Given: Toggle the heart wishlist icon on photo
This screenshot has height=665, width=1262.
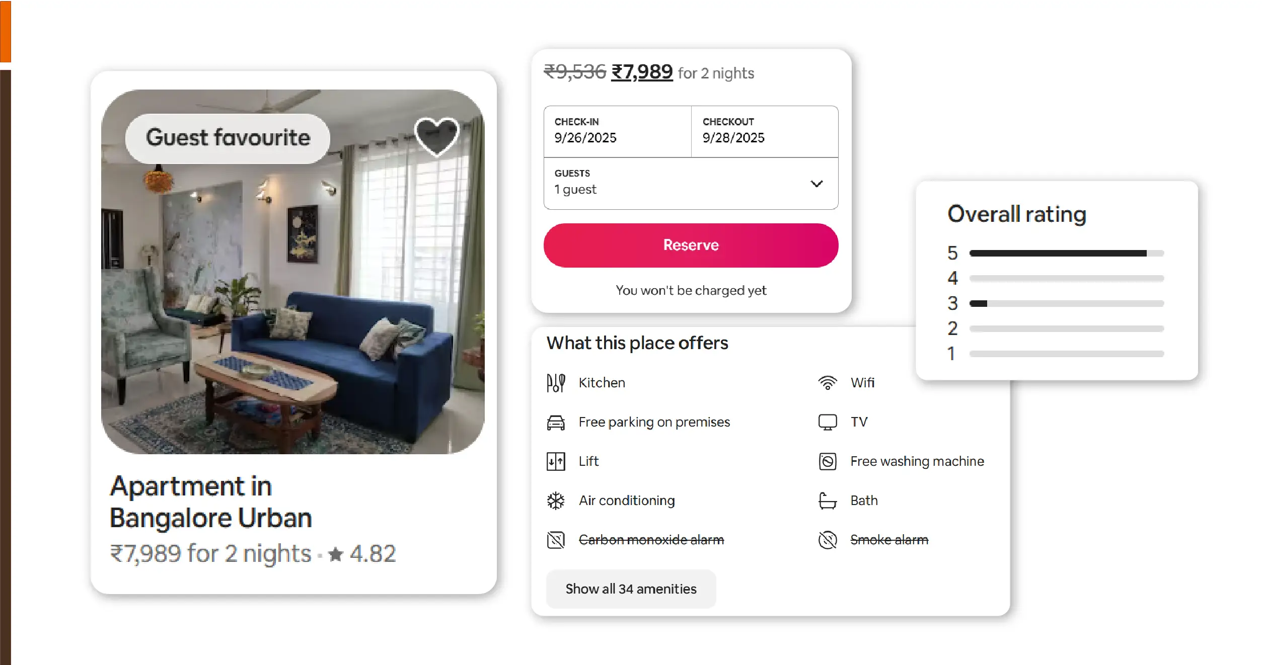Looking at the screenshot, I should (436, 136).
